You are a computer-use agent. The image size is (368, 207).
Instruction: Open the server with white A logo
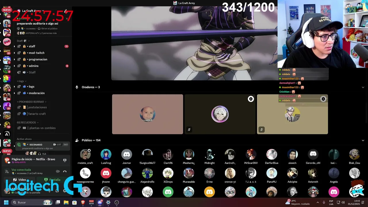(x=7, y=134)
